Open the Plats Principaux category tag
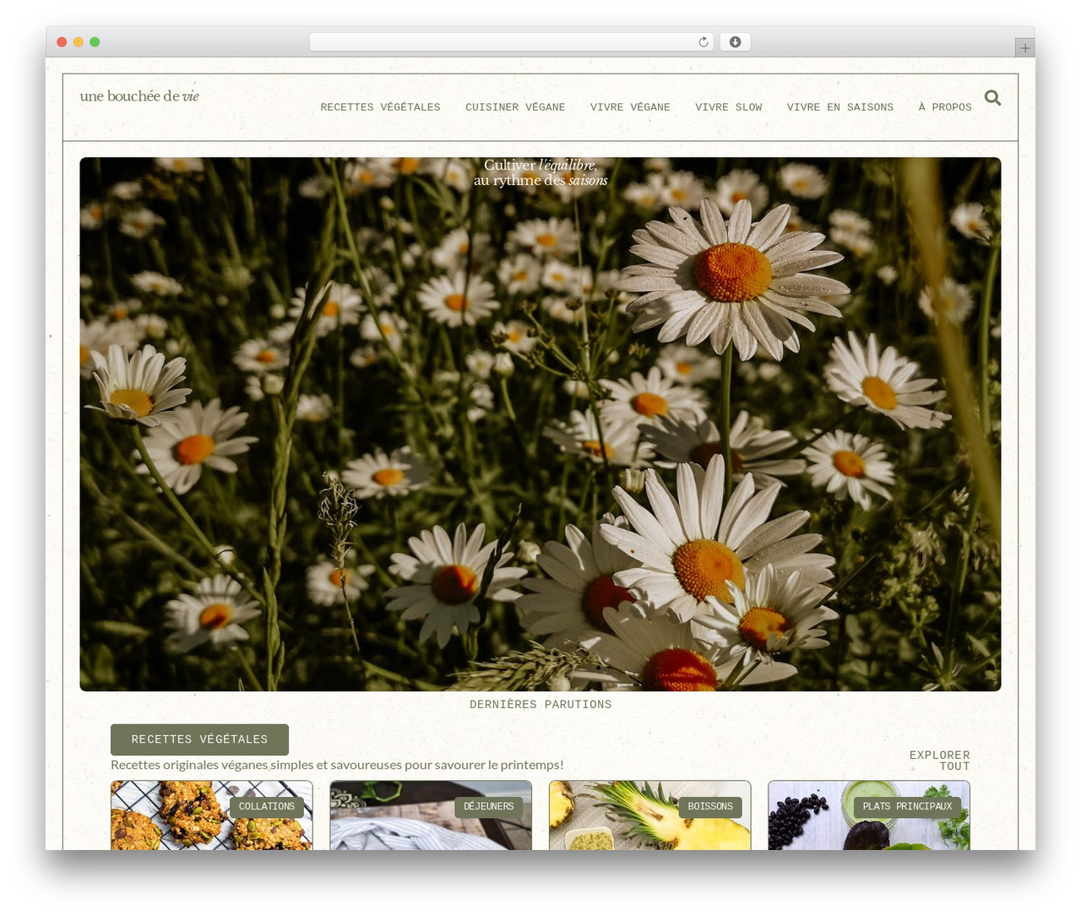The width and height of the screenshot is (1081, 915). (x=907, y=807)
